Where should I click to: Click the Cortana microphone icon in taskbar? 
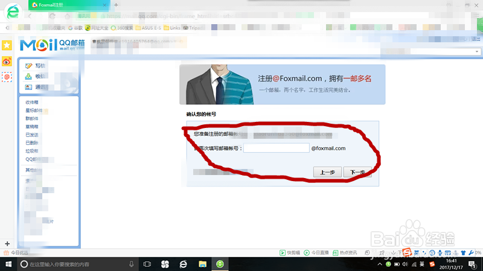[x=132, y=264]
